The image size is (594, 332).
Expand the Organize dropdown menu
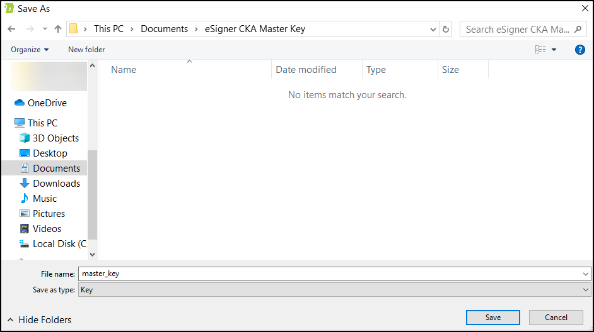[30, 50]
